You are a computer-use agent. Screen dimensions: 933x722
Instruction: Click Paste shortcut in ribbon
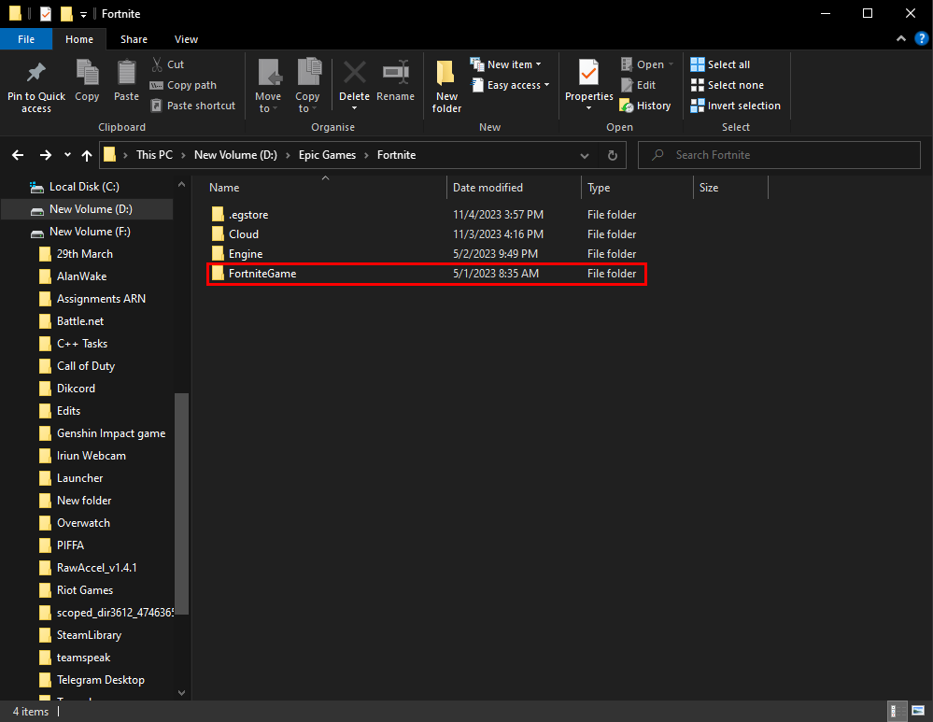192,106
